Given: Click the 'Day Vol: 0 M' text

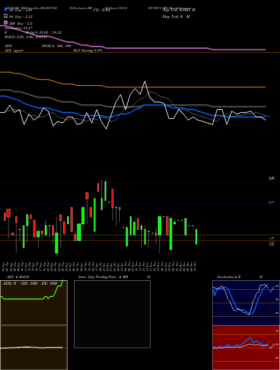Looking at the screenshot, I should pyautogui.click(x=176, y=16).
